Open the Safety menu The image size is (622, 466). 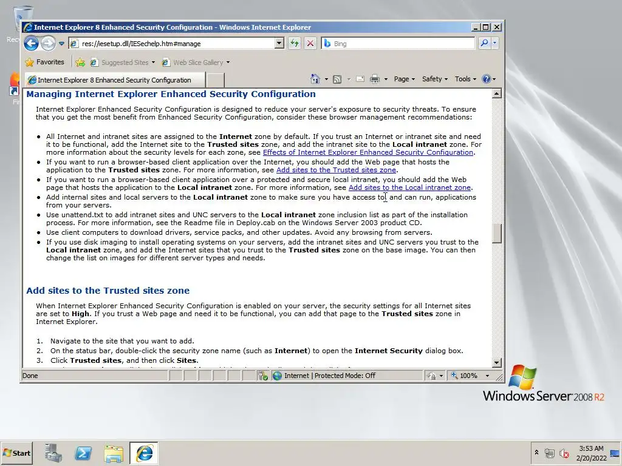435,79
